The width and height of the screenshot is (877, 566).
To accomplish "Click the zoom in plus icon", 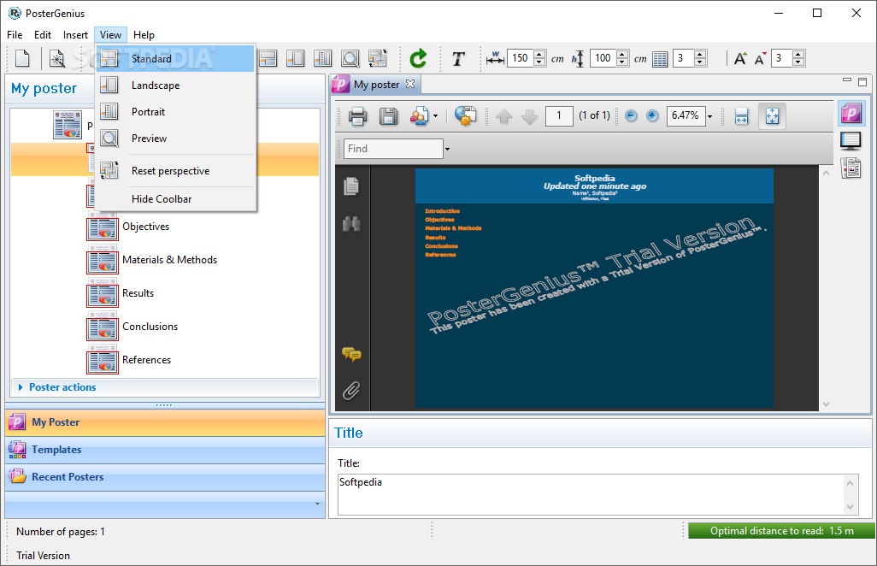I will 652,115.
